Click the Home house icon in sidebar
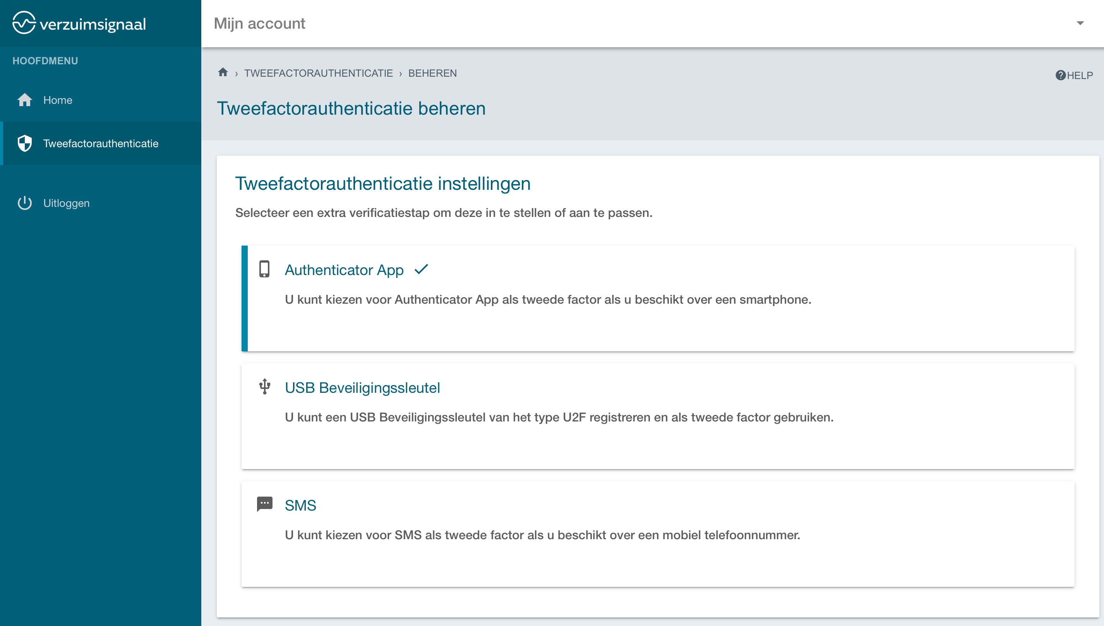Image resolution: width=1104 pixels, height=626 pixels. [x=25, y=100]
